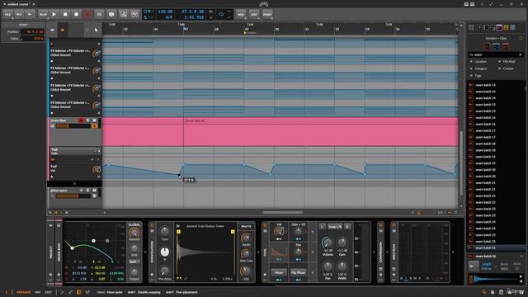This screenshot has height=297, width=528.
Task: Solo the global space track
Action: coord(88,191)
